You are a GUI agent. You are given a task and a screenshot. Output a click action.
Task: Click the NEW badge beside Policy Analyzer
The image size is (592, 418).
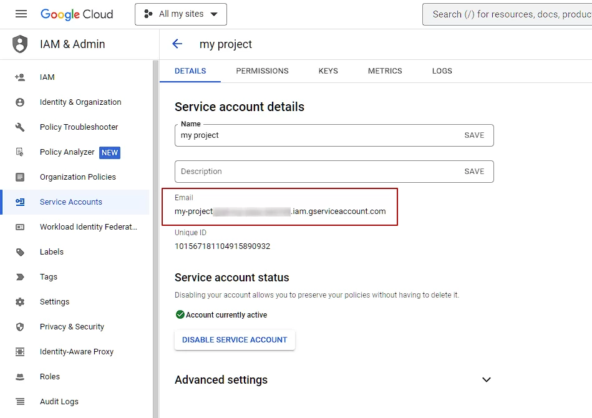click(x=110, y=153)
